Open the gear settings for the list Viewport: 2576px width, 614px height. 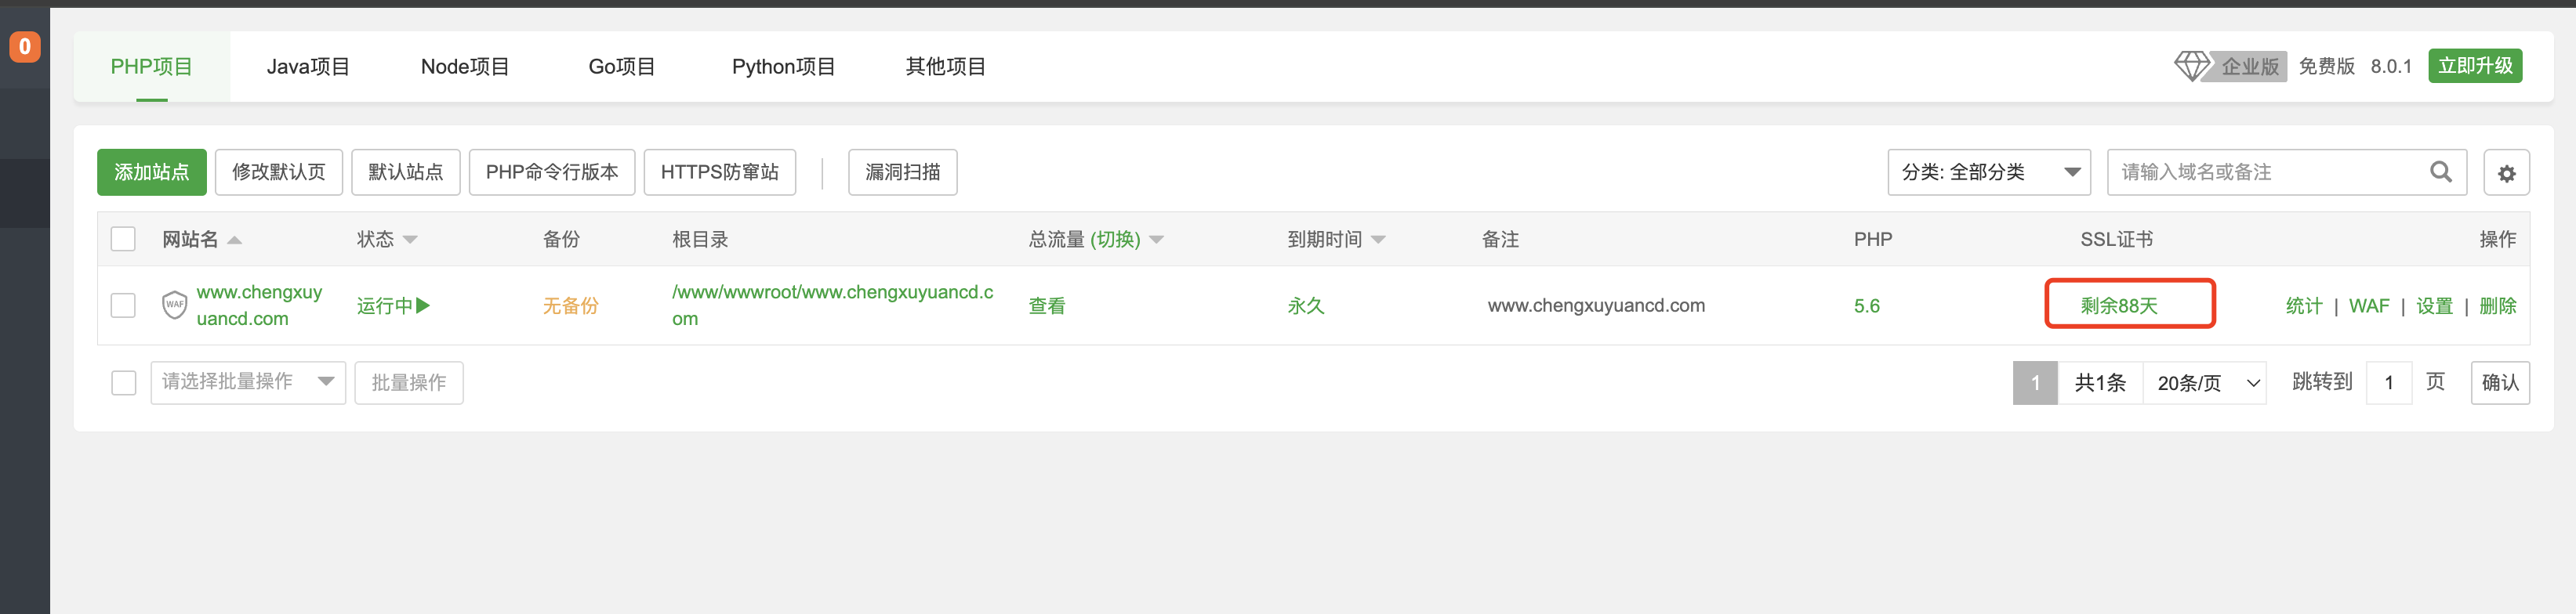point(2506,173)
